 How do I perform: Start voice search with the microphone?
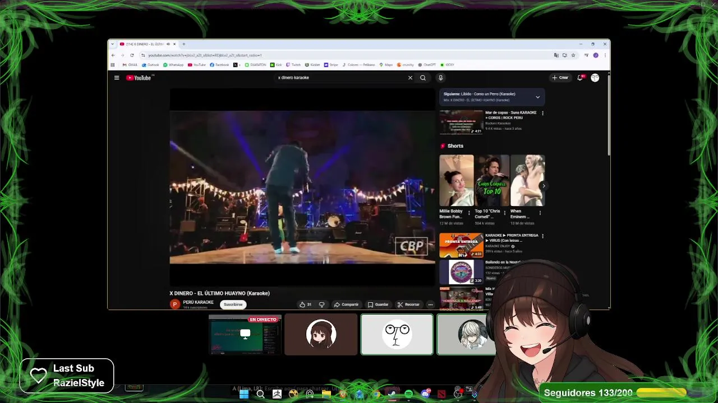[440, 78]
